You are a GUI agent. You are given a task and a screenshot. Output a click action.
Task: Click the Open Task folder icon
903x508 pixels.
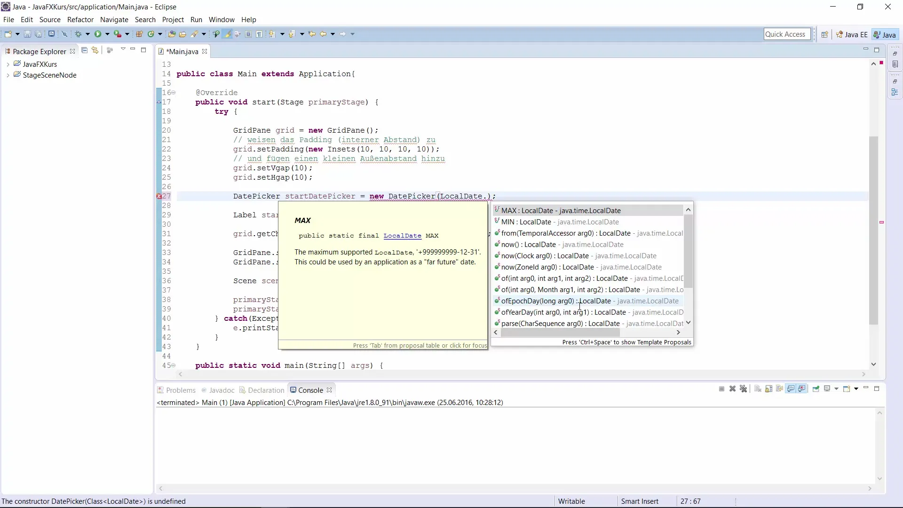[x=182, y=34]
